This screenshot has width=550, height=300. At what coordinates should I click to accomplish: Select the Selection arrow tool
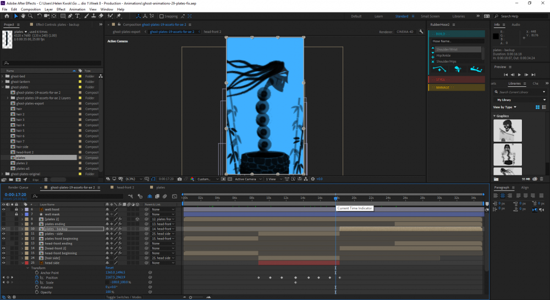tap(16, 16)
